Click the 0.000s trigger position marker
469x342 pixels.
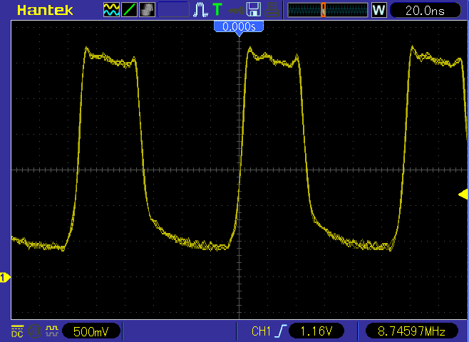[x=239, y=27]
